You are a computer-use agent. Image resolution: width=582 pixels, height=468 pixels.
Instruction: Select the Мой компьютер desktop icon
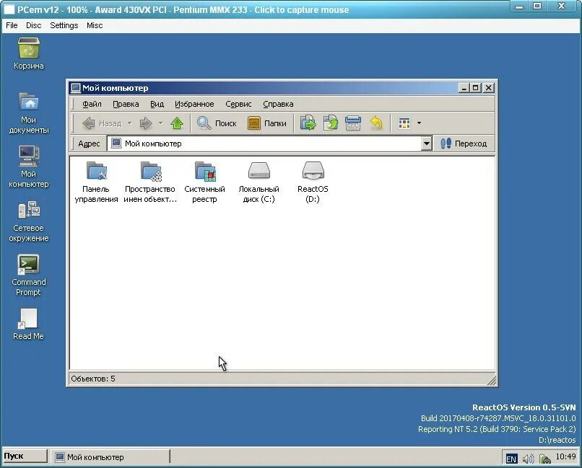tap(29, 167)
